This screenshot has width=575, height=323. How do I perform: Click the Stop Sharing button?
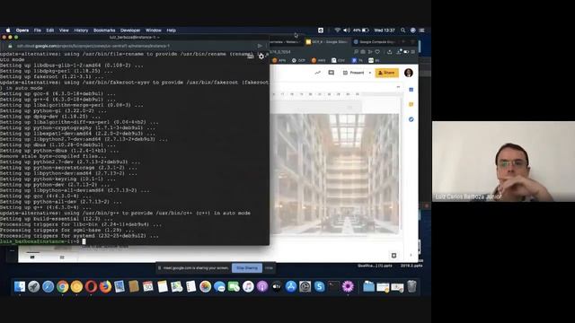click(x=247, y=268)
